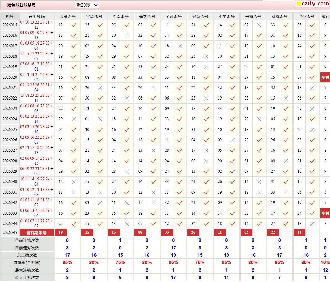This screenshot has height=282, width=330.
Task: Click the cz89.com site link
Action: [312, 4]
